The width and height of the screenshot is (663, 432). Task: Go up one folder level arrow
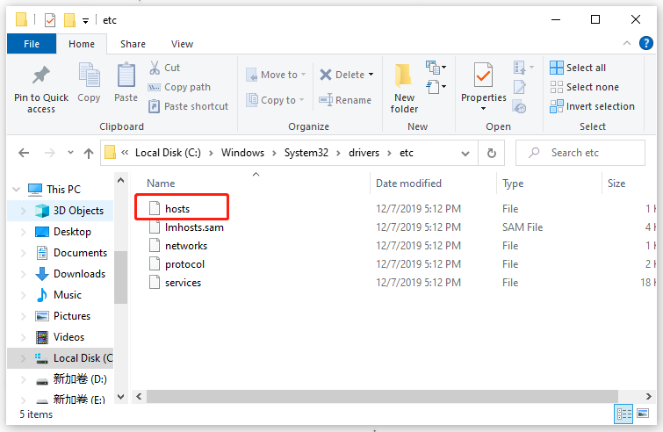point(89,153)
